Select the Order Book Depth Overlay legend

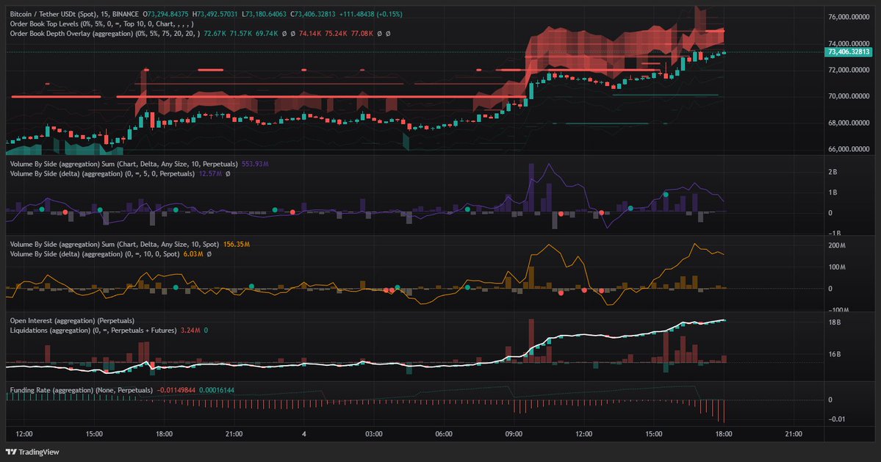click(103, 33)
